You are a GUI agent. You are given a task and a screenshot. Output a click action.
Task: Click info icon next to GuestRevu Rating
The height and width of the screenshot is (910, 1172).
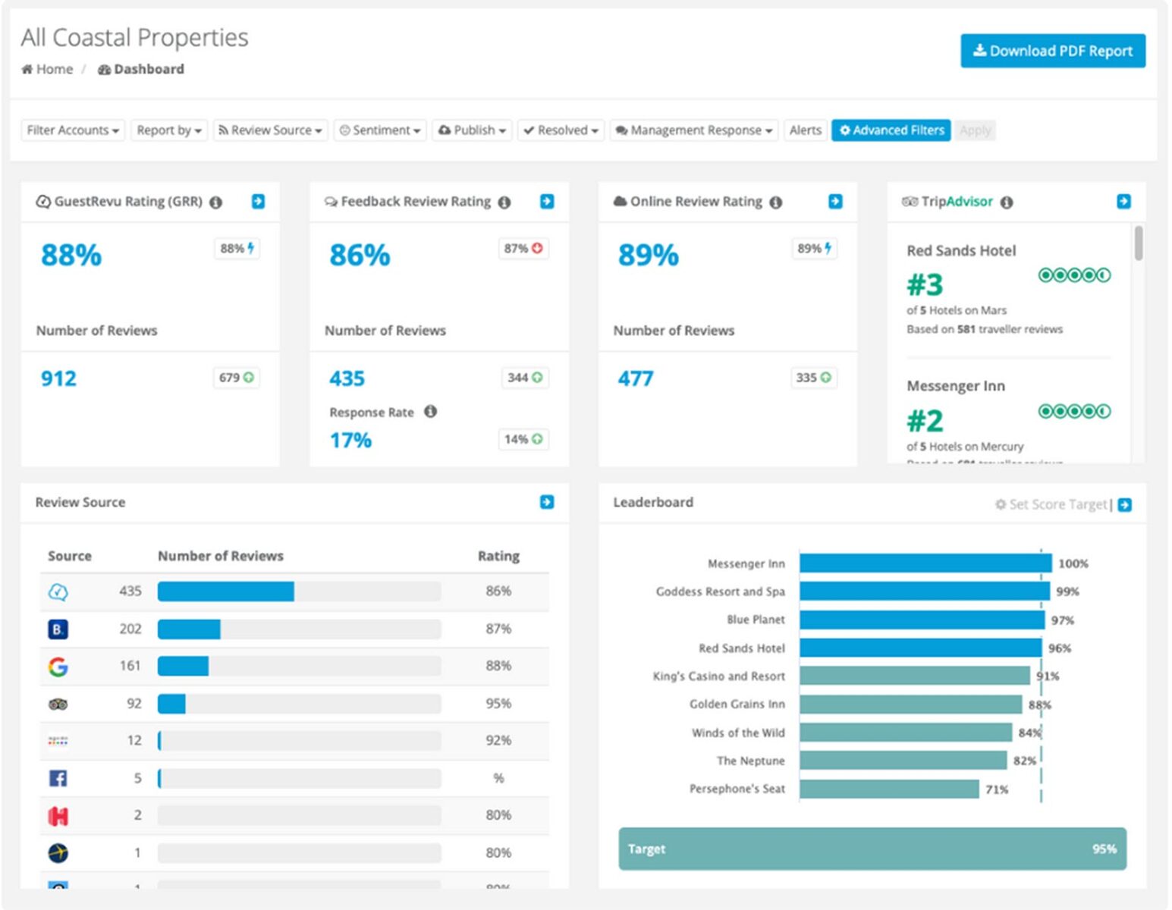(x=216, y=202)
